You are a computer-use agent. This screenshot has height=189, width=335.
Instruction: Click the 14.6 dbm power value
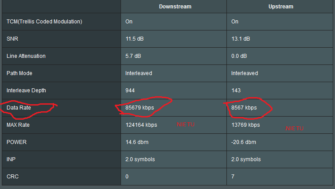pos(137,142)
